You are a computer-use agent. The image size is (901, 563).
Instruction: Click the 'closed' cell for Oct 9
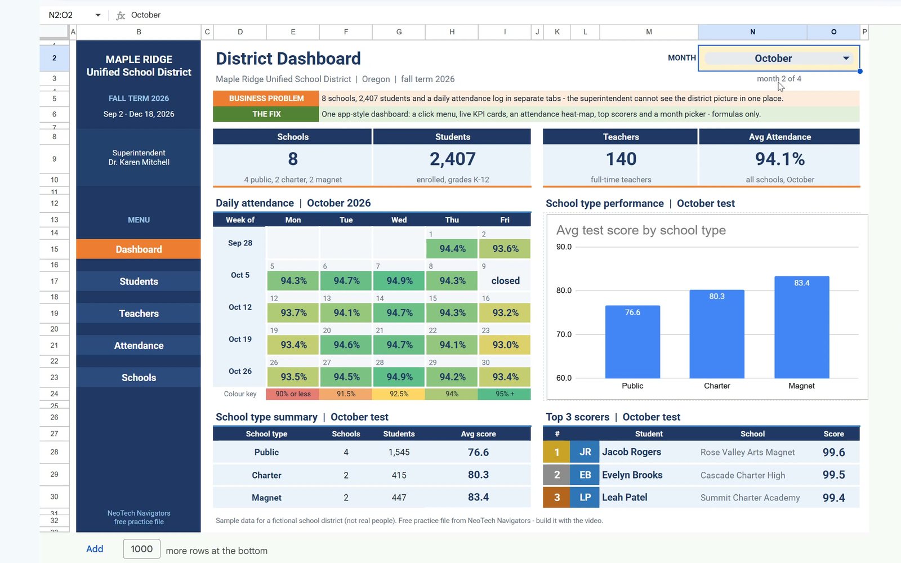pos(505,281)
